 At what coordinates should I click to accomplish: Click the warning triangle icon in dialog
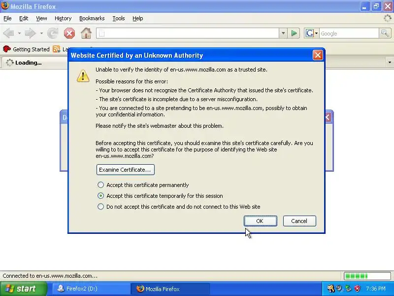point(83,76)
